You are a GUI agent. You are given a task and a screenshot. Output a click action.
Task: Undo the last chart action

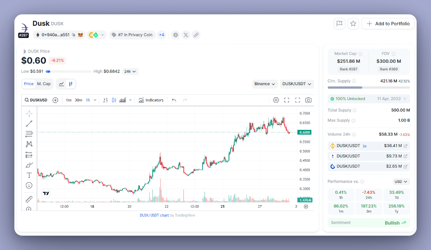tap(174, 100)
